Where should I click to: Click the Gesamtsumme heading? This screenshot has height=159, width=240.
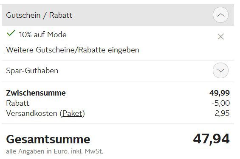coord(48,140)
